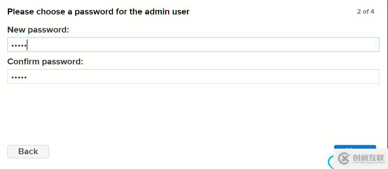Click empty space inside the New password box
Viewport: 388px width, 169px height.
point(223,45)
